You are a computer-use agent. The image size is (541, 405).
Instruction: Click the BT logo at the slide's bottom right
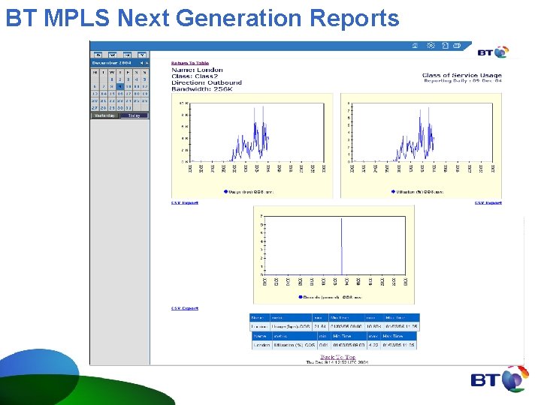(499, 379)
